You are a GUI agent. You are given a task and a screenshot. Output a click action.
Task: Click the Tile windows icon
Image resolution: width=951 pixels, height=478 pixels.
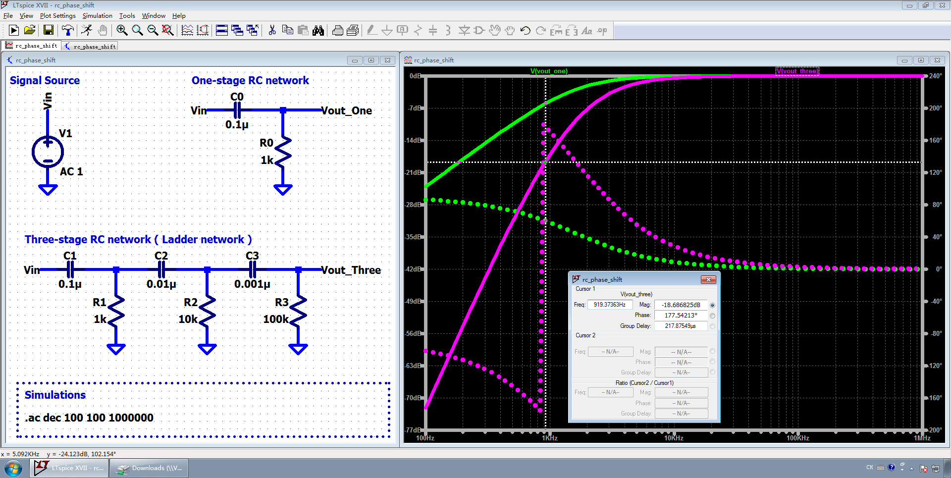(222, 31)
